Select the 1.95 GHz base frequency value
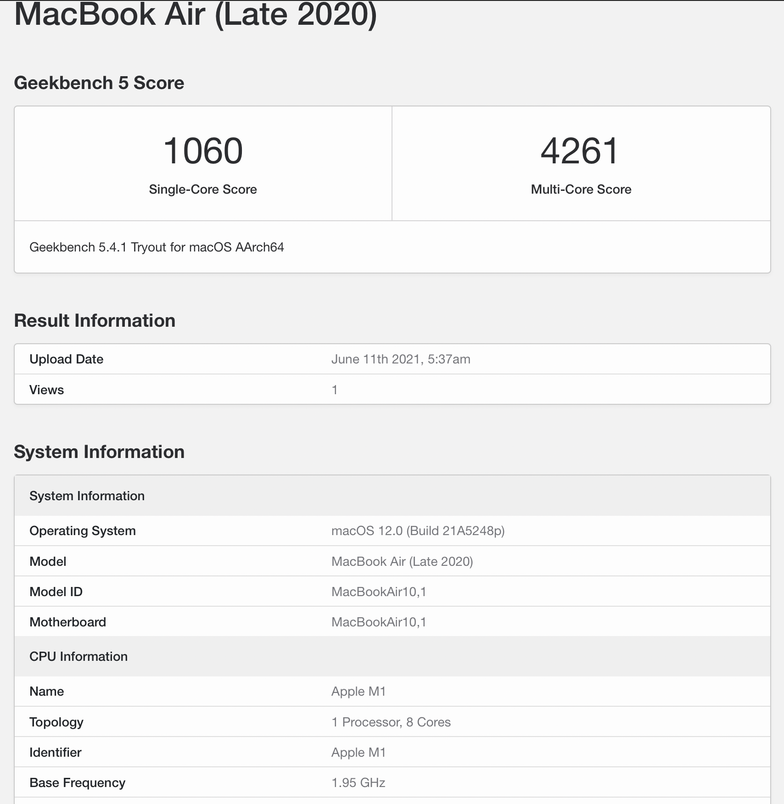 [x=358, y=783]
